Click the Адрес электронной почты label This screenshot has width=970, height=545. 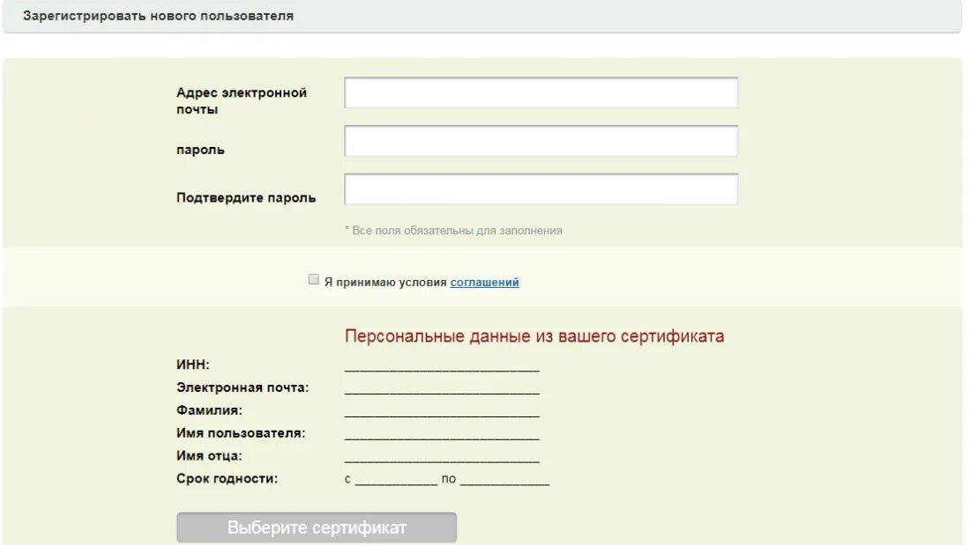click(x=242, y=100)
